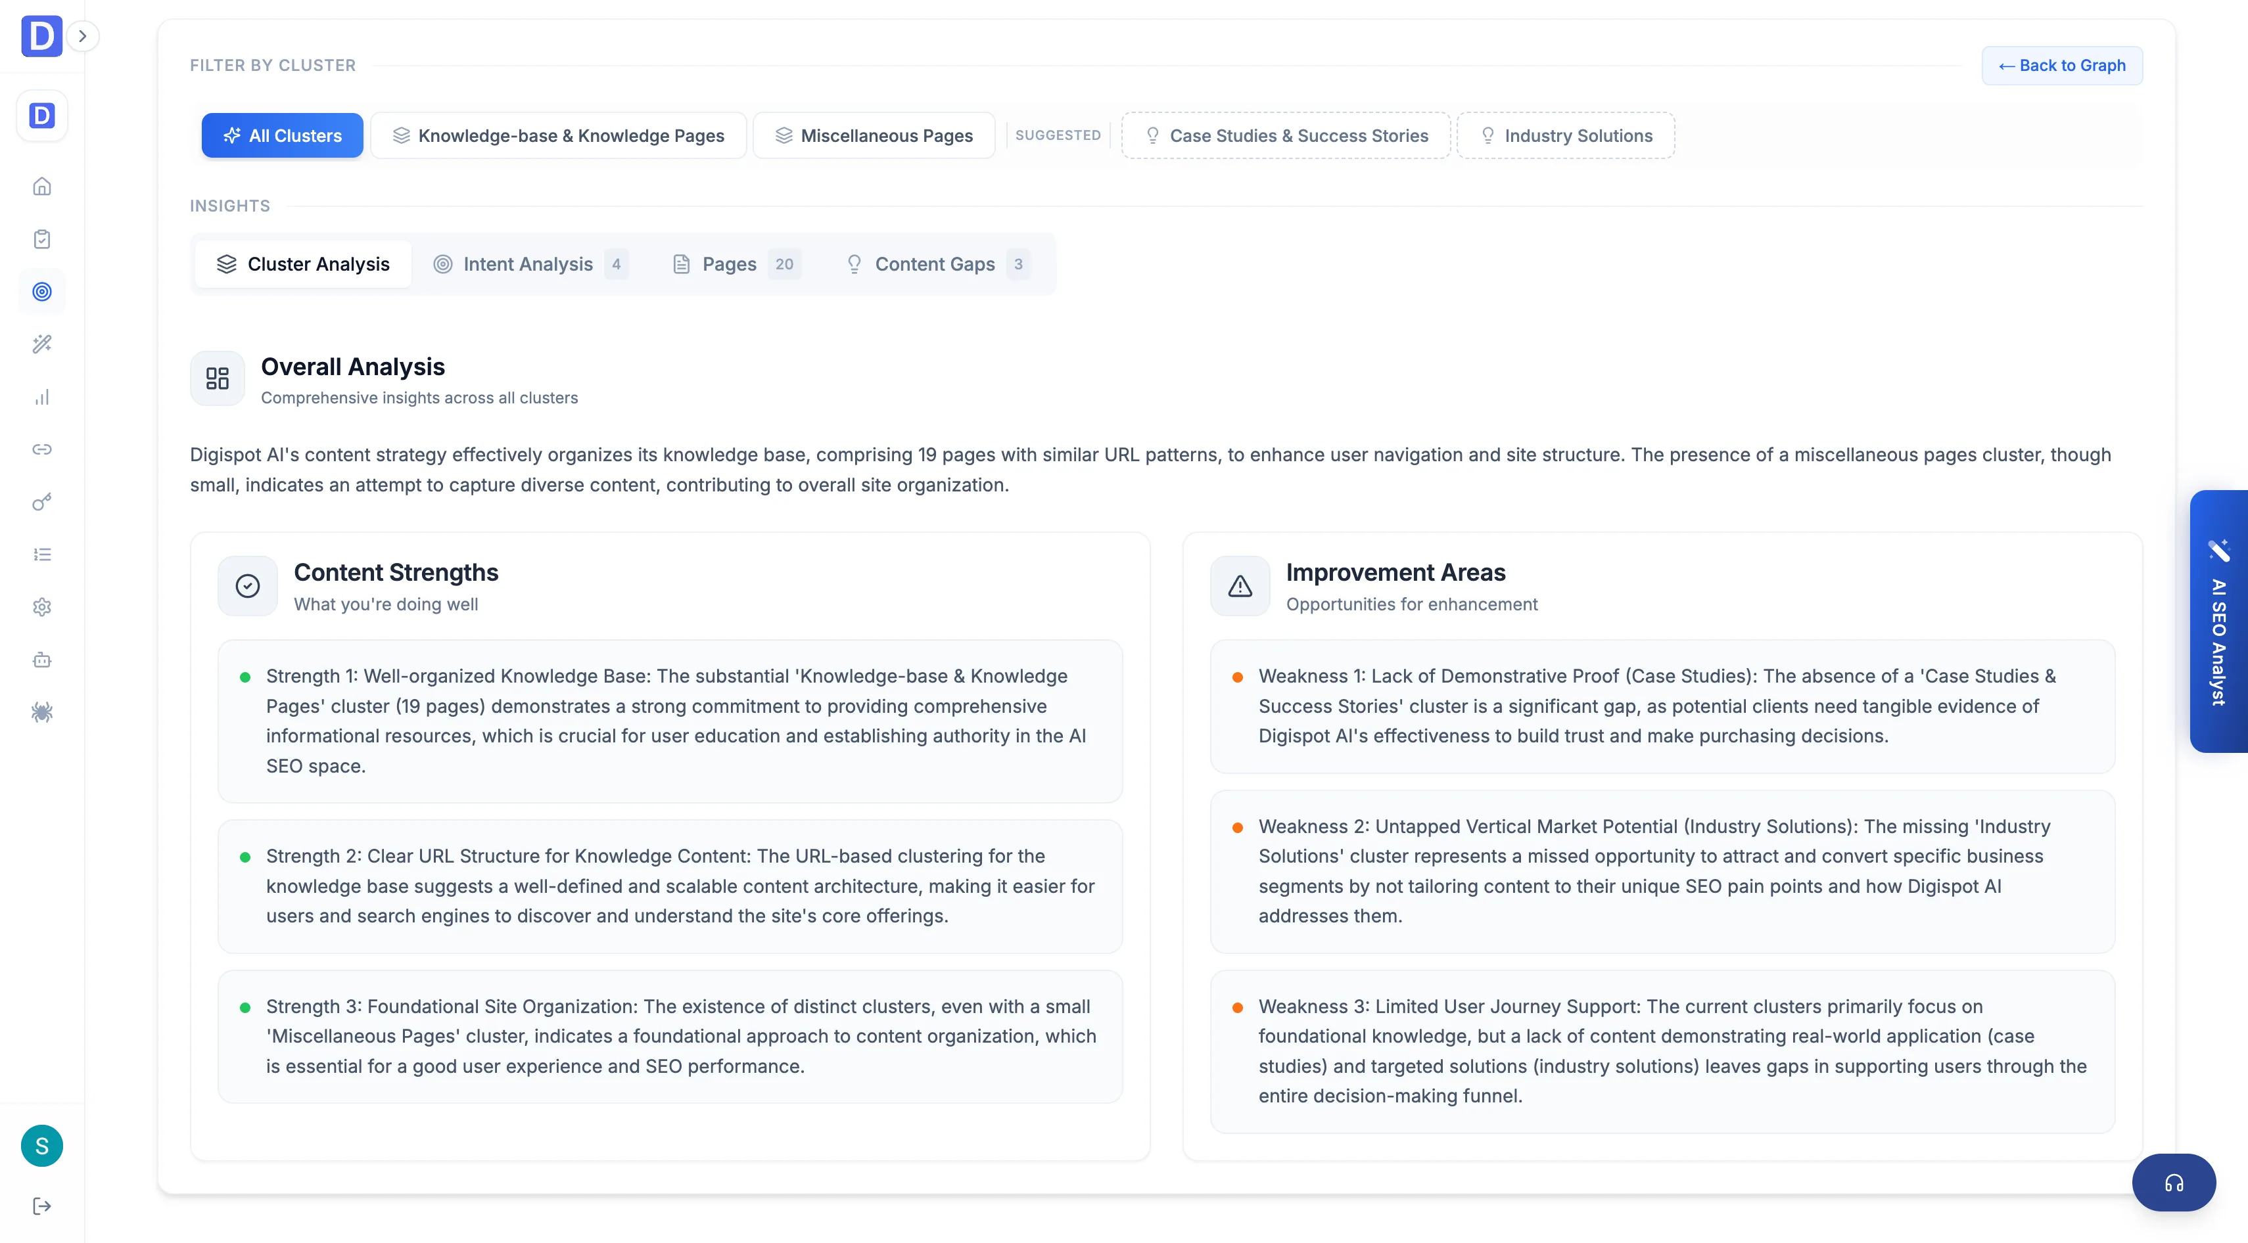The height and width of the screenshot is (1243, 2248).
Task: Click the INSIGHTS section label
Action: click(230, 206)
